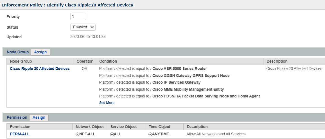Viewport: 325px width, 139px height.
Task: Click Assign button in Node Group section
Action: point(40,52)
